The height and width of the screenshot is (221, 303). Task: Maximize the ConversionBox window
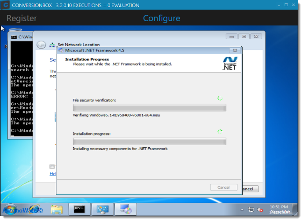coord(286,5)
